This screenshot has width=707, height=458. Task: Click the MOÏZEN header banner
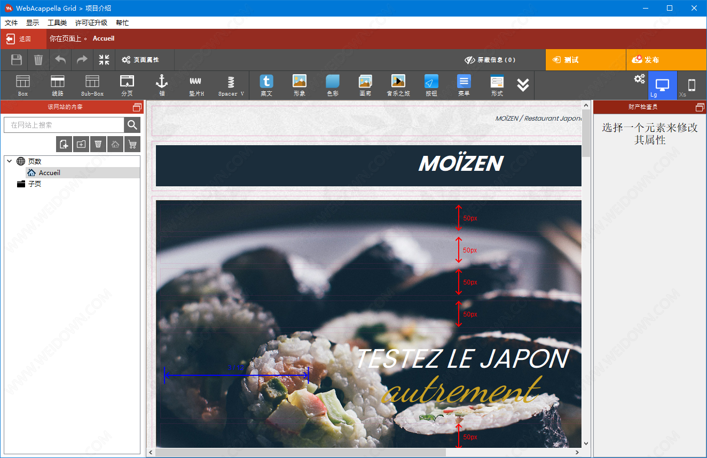point(368,165)
